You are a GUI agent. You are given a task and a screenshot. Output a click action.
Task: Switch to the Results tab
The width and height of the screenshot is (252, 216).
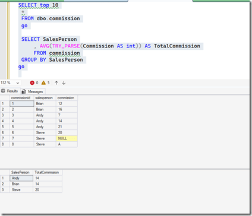(x=10, y=91)
